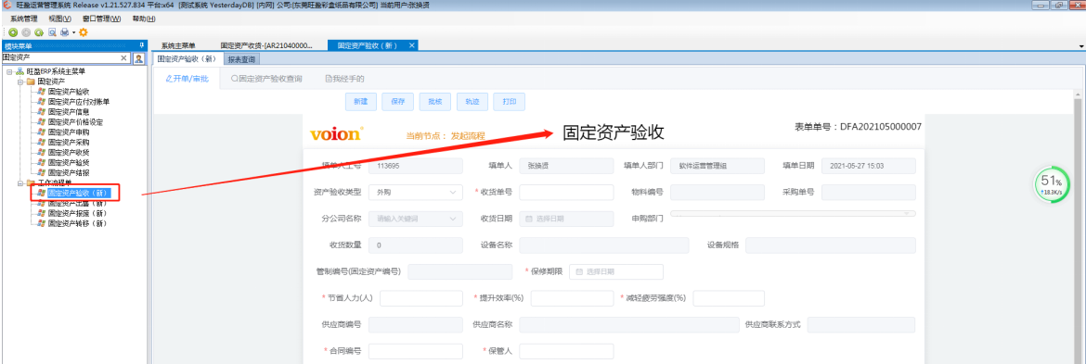Click the tab list arrow at far right

(x=1081, y=45)
